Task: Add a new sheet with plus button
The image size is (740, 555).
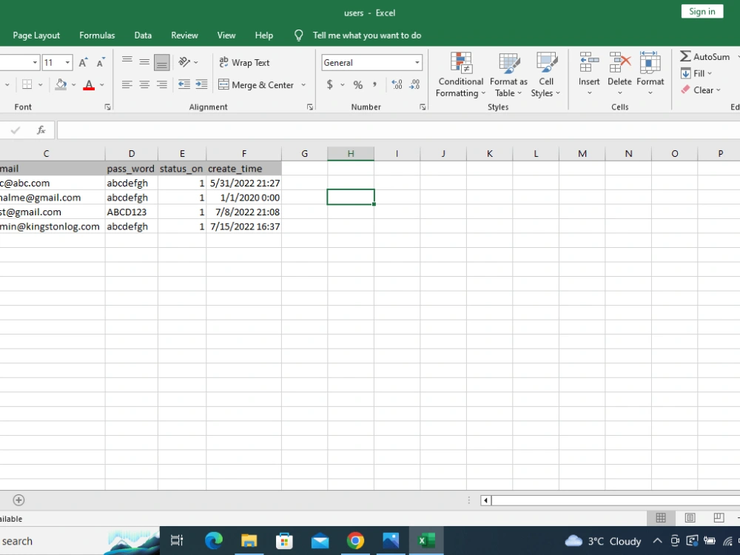Action: (18, 500)
